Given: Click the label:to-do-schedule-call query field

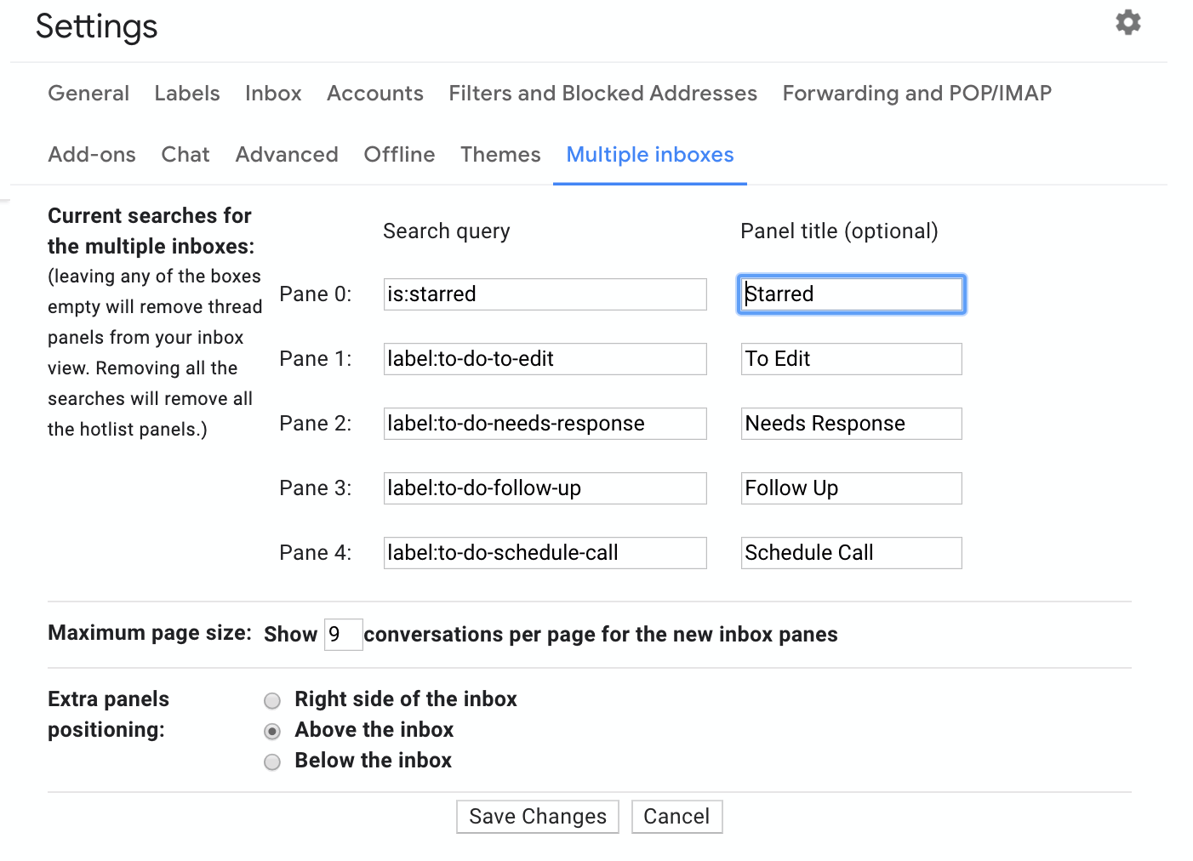Looking at the screenshot, I should click(x=545, y=553).
